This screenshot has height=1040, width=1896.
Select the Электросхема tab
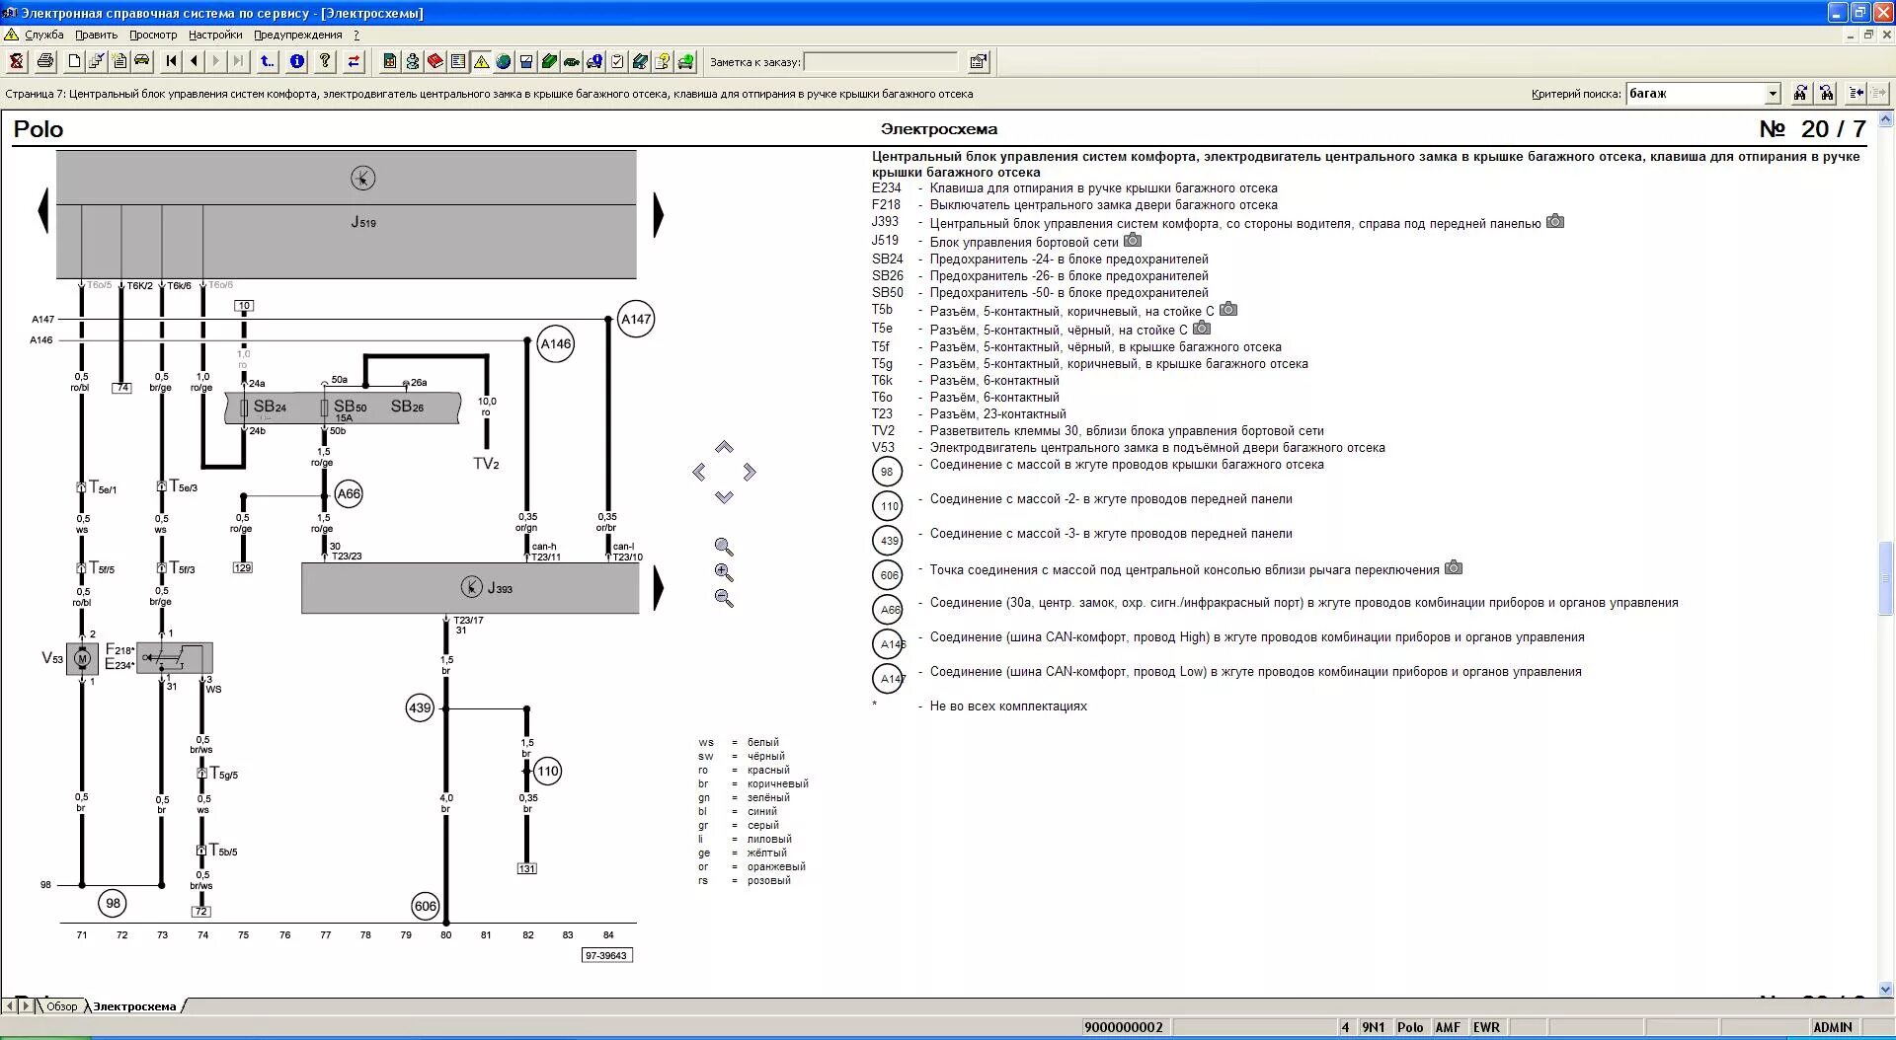[x=134, y=1006]
